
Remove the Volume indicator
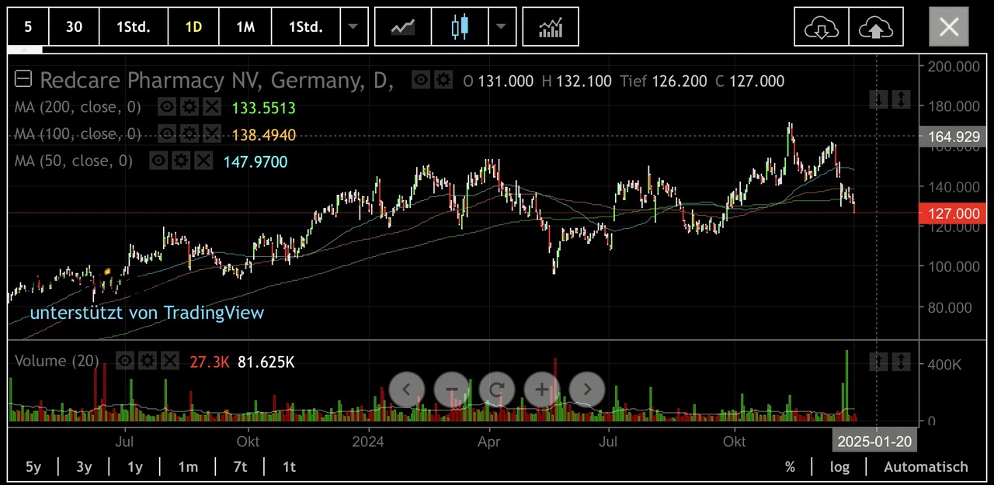(x=169, y=361)
